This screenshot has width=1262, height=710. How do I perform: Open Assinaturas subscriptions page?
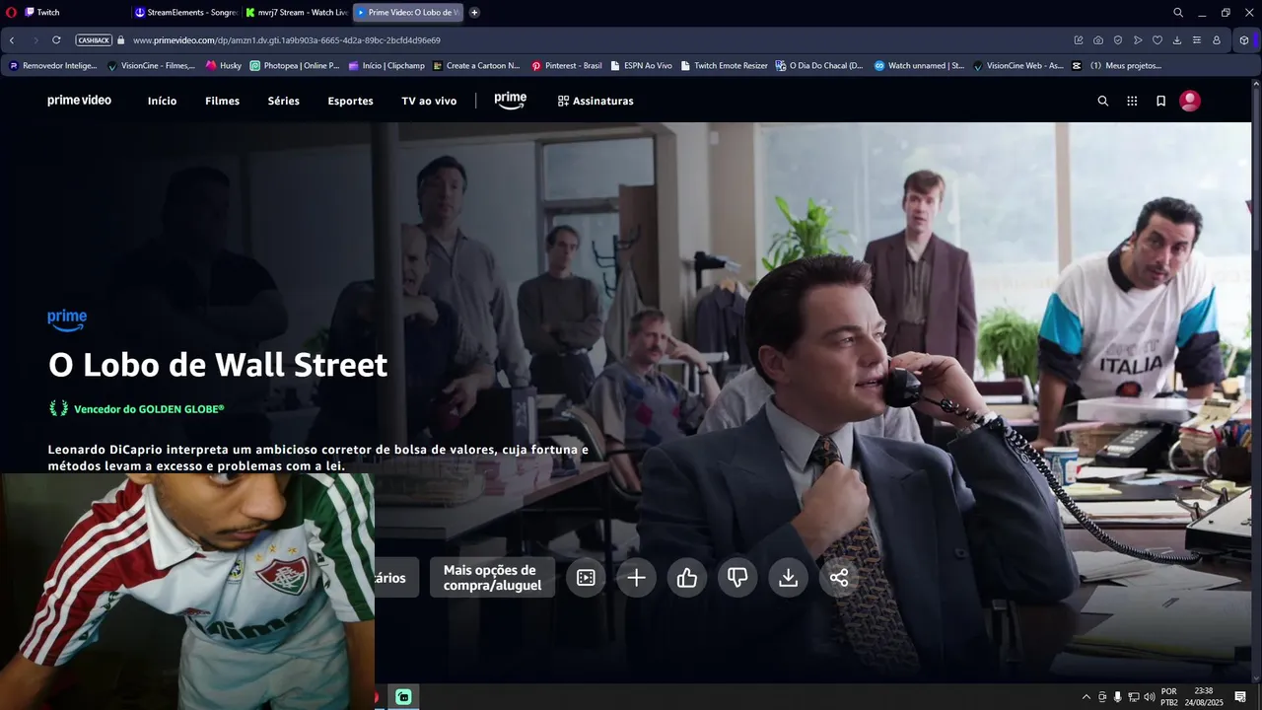(596, 101)
